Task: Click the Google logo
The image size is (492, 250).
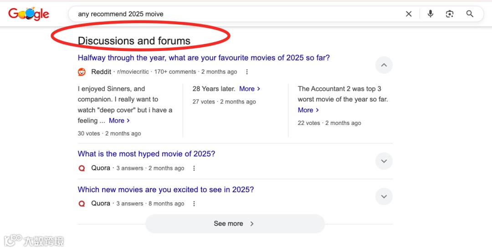Action: point(29,14)
